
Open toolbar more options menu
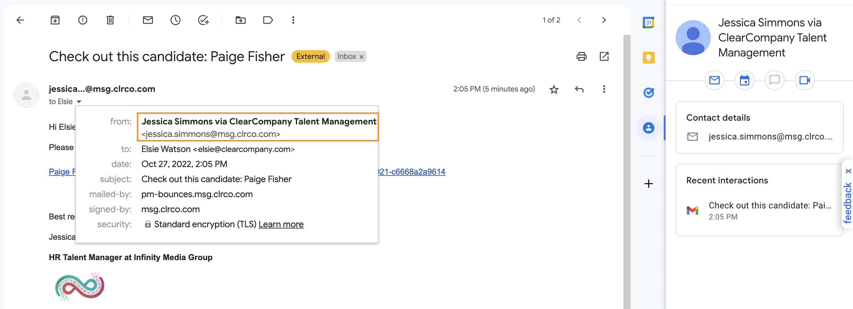click(293, 20)
